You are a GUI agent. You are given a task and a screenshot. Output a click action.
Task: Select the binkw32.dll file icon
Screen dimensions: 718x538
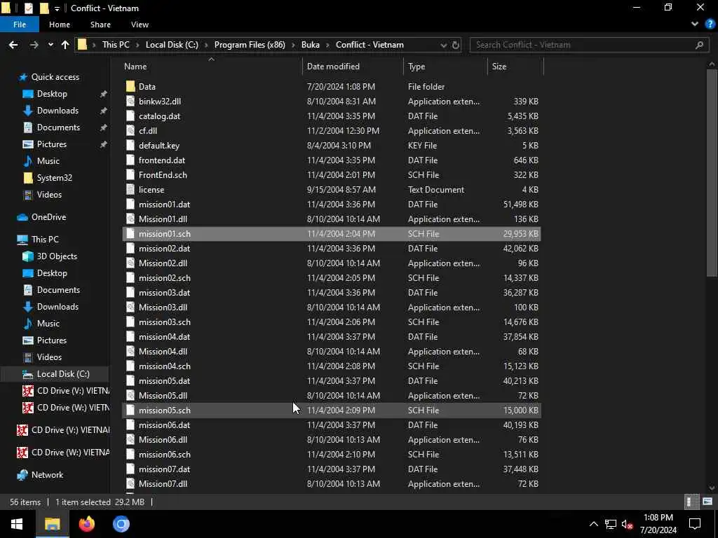coord(130,101)
